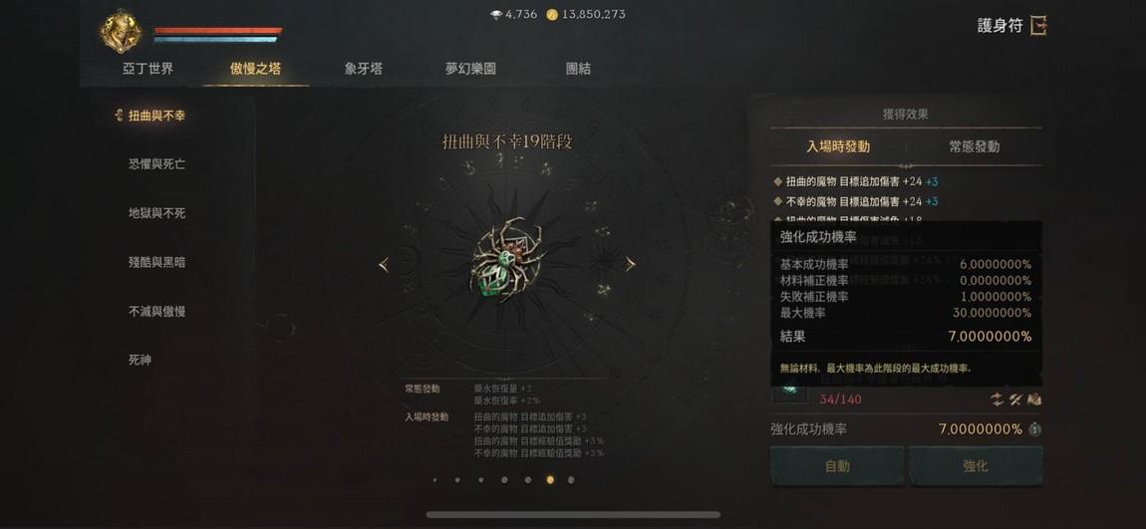Click the exchange arrows material icon
Image resolution: width=1146 pixels, height=529 pixels.
997,398
